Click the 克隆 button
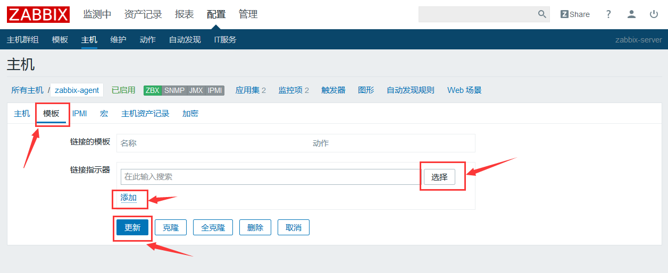This screenshot has width=668, height=273. coord(171,228)
